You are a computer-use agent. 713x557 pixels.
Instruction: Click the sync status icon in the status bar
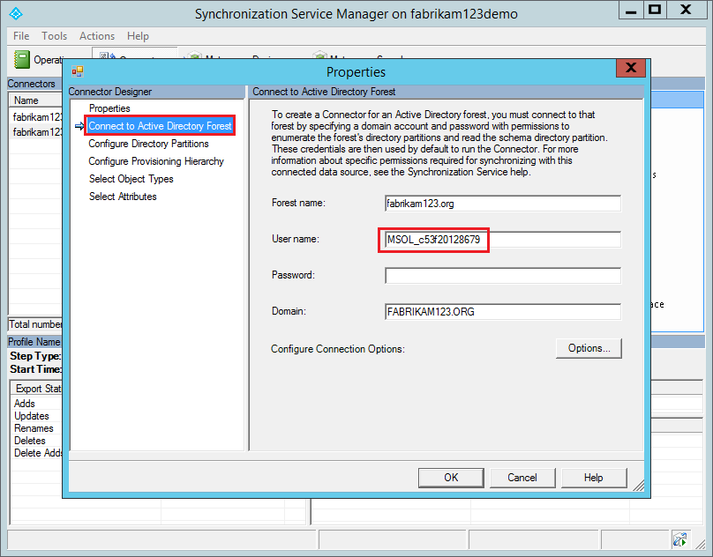point(680,538)
